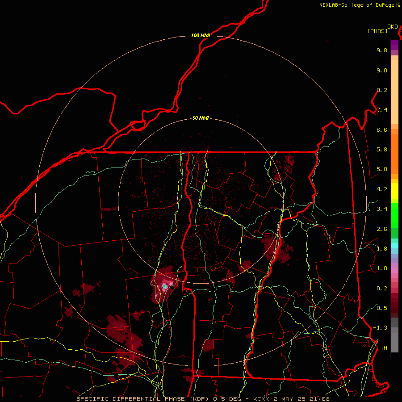Viewport: 402px width, 402px height.
Task: Click the -1.3 scale value
Action: (x=380, y=328)
